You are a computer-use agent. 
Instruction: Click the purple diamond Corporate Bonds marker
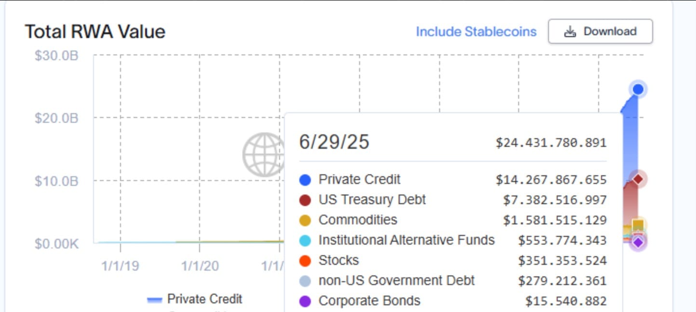[x=638, y=242]
